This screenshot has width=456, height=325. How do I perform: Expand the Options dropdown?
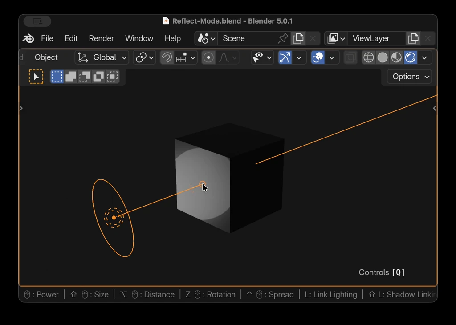tap(409, 77)
